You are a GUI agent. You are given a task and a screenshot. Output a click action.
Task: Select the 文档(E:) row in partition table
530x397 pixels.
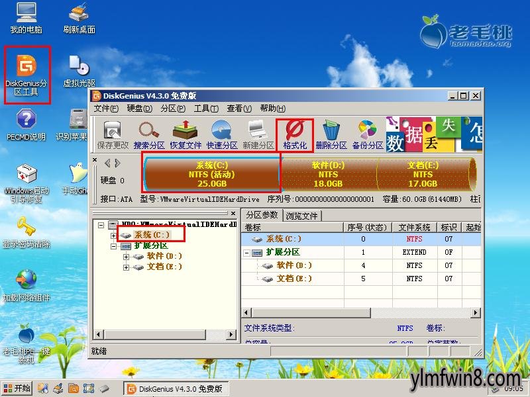(x=361, y=279)
